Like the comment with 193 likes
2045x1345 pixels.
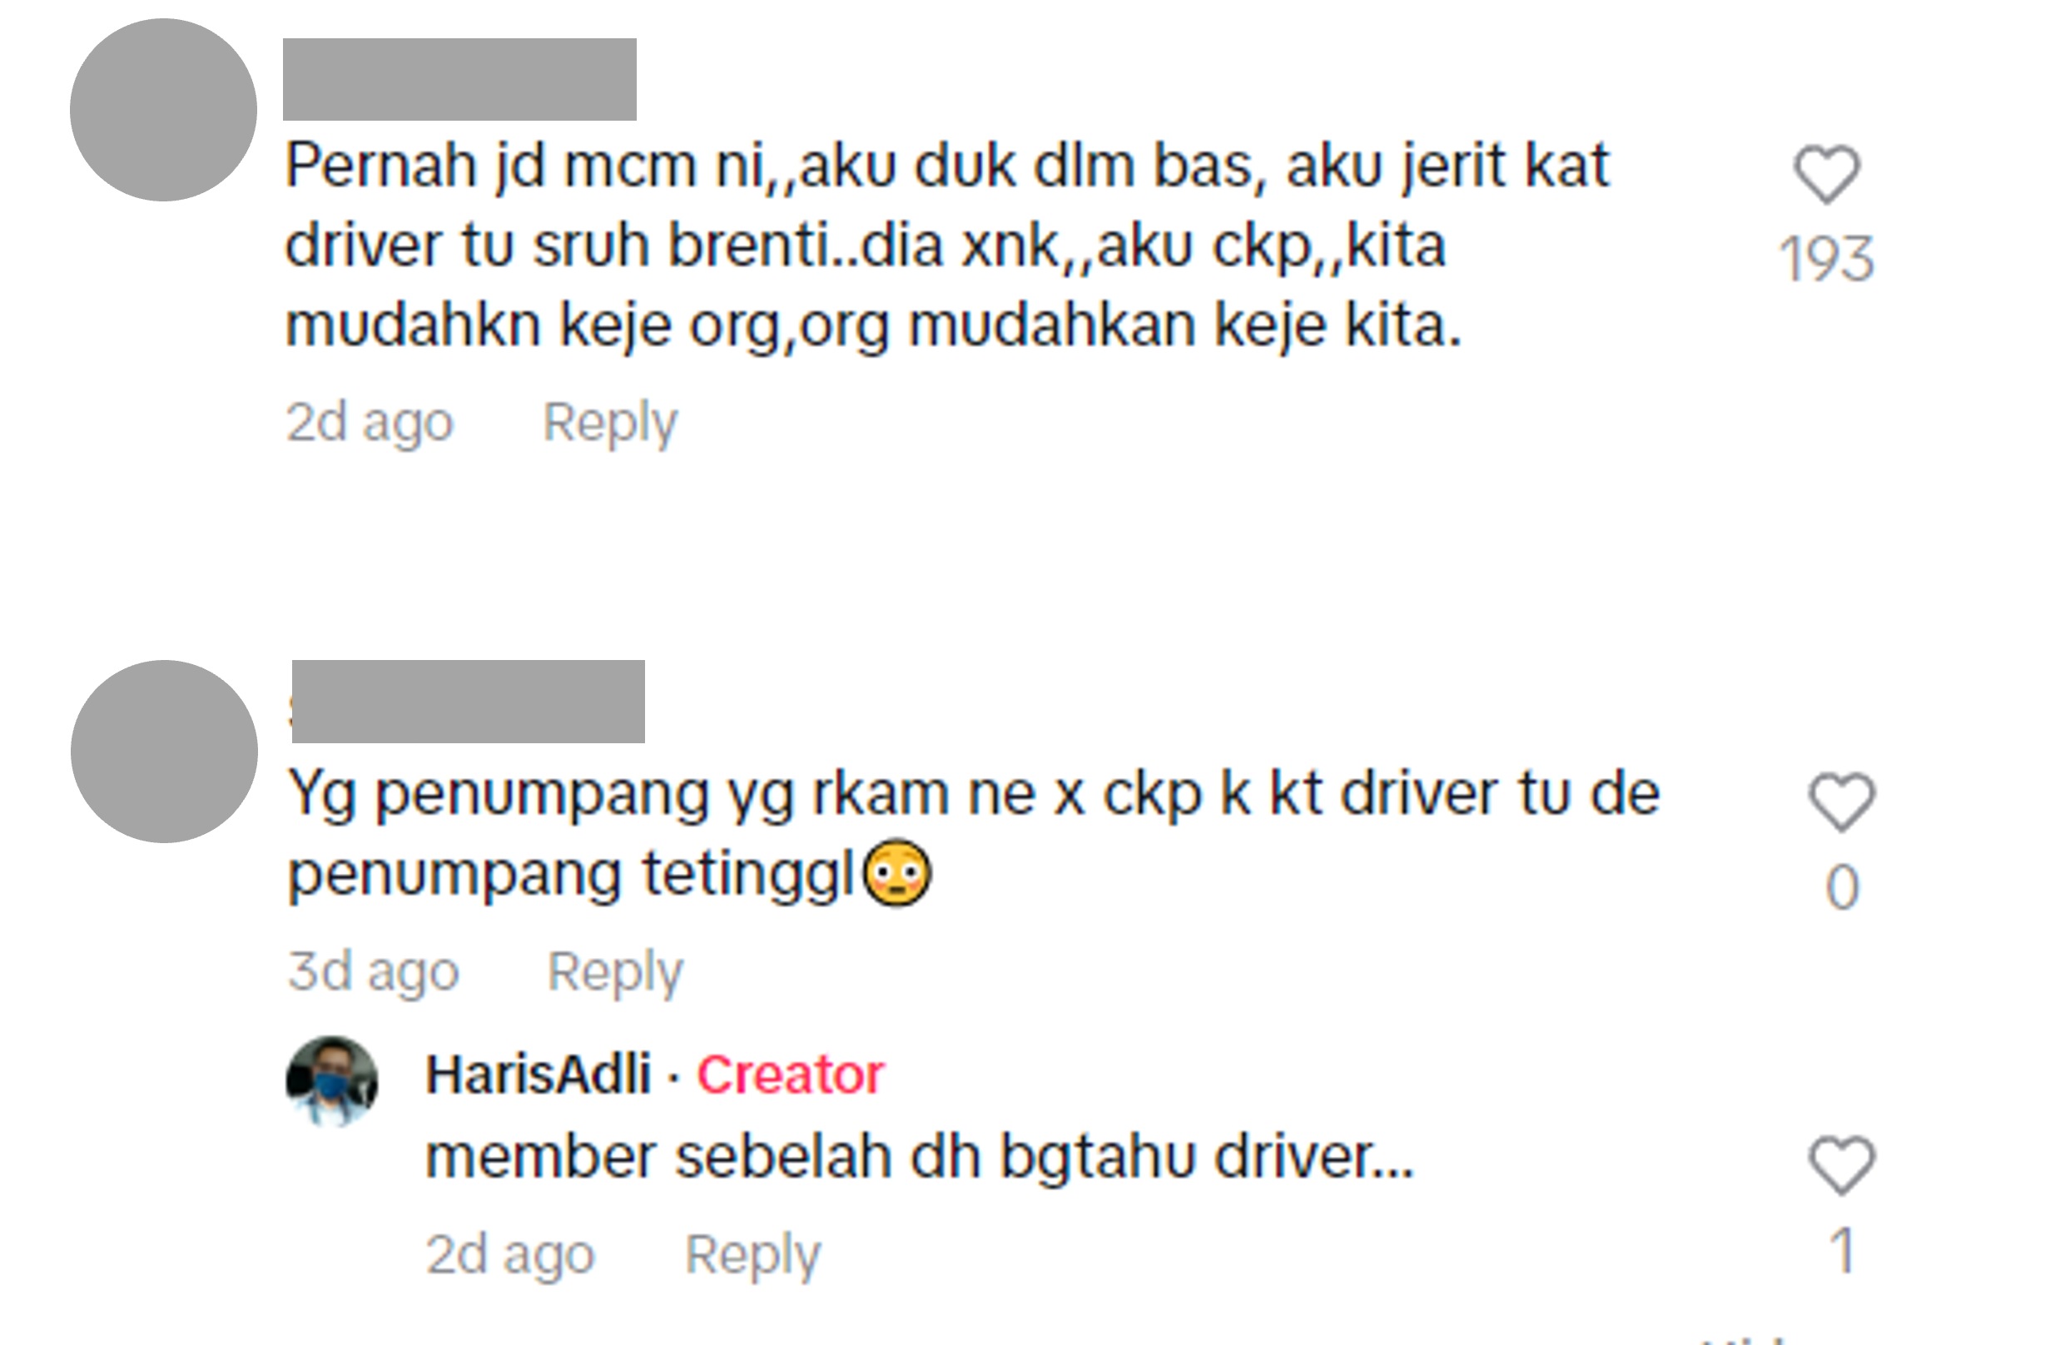(x=1827, y=175)
